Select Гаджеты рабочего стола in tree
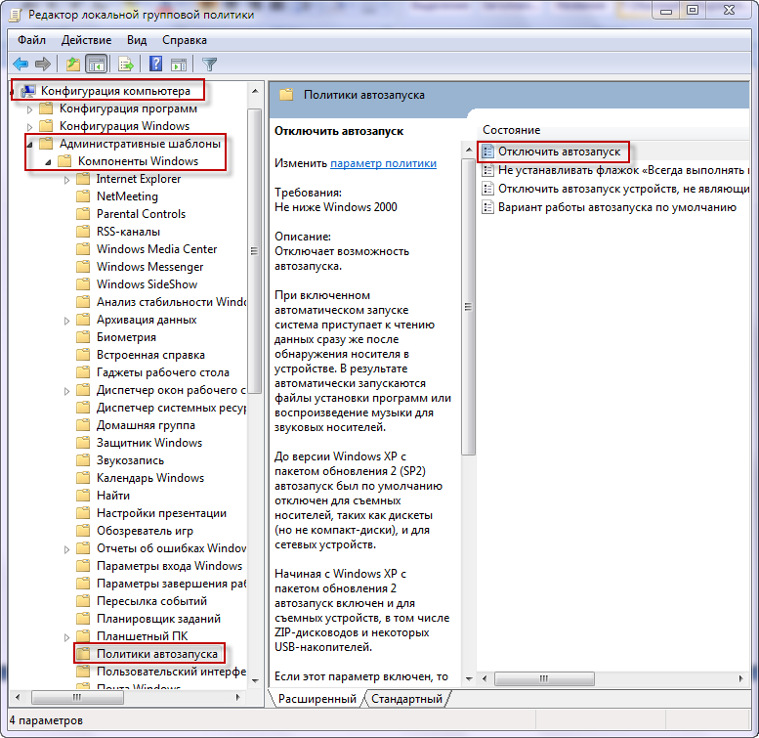Viewport: 759px width, 738px height. [x=162, y=372]
